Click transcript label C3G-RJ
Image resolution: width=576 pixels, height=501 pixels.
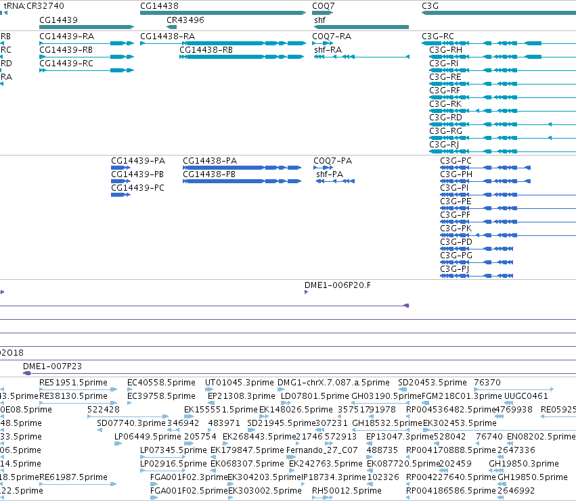click(444, 145)
